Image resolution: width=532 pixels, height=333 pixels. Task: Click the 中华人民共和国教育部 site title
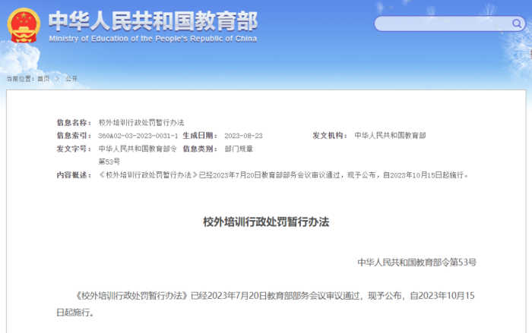click(x=153, y=21)
